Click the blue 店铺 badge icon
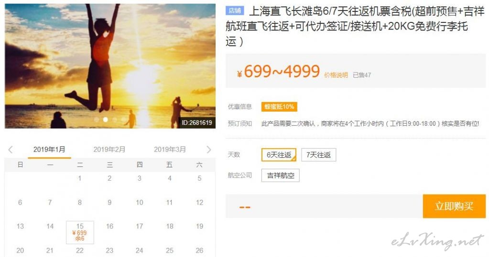Viewport: 489px width, 257px height. click(x=235, y=11)
